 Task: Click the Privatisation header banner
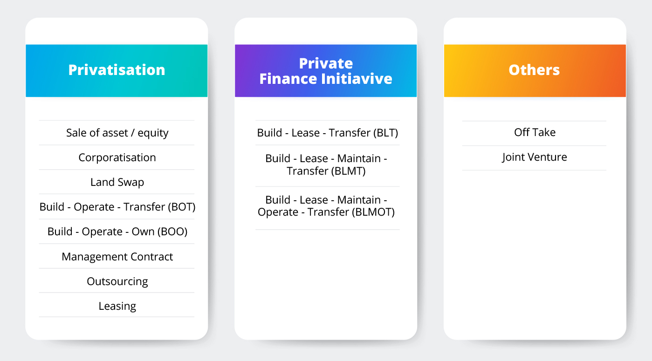click(117, 71)
